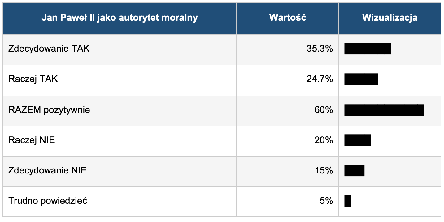444x222 pixels.
Task: Click the 'Wizualizacja' column header
Action: click(x=390, y=18)
